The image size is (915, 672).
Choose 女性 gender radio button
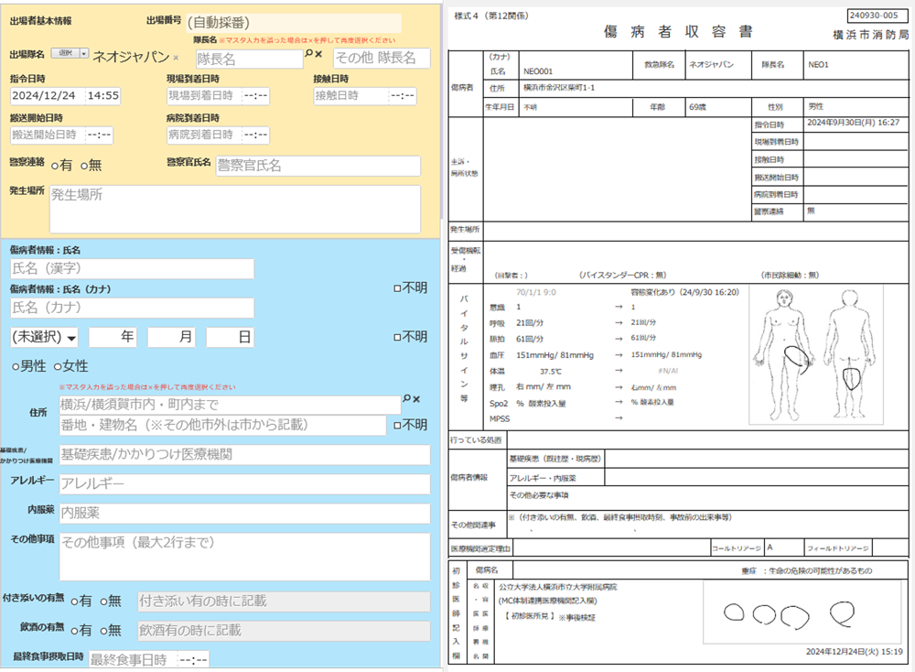point(59,367)
